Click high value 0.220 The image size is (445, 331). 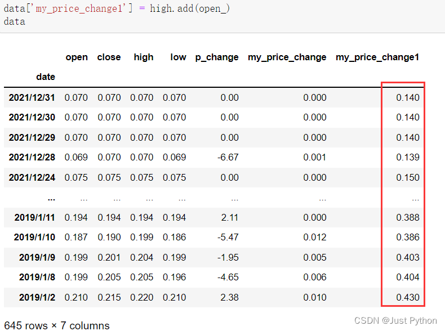[141, 298]
